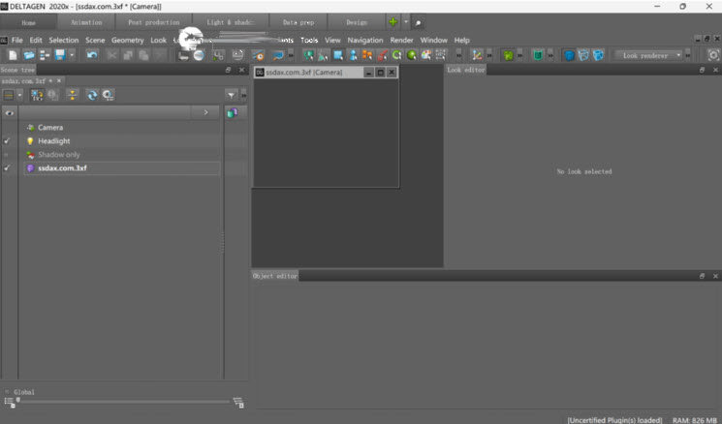The width and height of the screenshot is (722, 424).
Task: Click the screenshot capture icon at far right
Action: (x=713, y=55)
